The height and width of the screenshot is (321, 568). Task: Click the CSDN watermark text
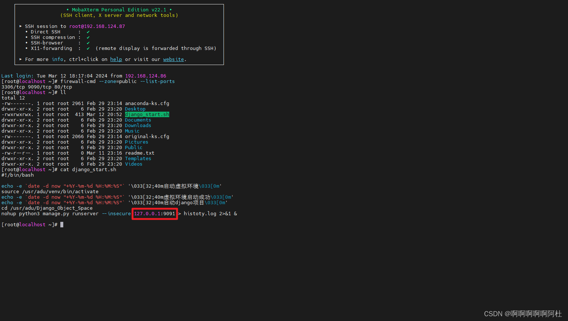(523, 314)
